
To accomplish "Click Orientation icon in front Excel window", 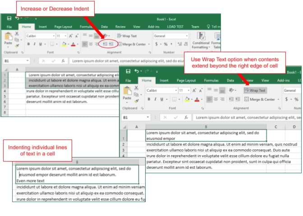I will point(232,90).
